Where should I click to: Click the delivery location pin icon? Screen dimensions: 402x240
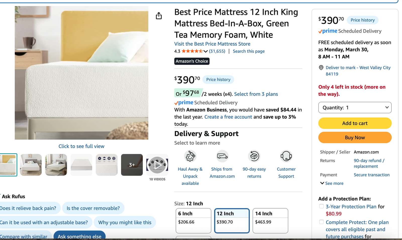point(321,67)
